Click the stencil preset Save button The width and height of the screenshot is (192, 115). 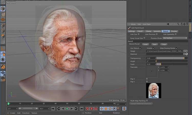pos(155,44)
